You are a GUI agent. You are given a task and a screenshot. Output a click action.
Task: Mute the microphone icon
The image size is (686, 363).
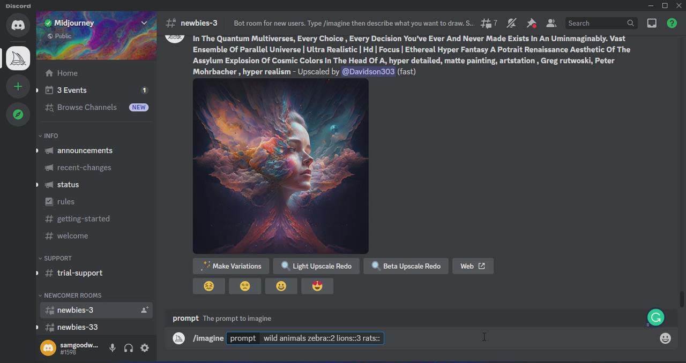113,347
